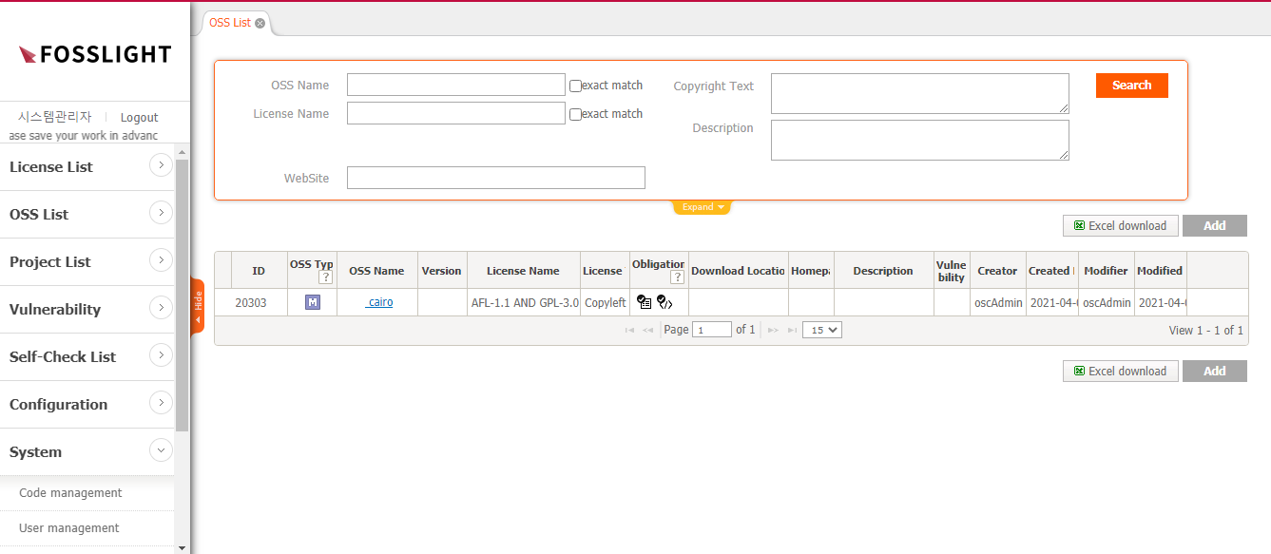Close the OSS List tab

[x=260, y=23]
